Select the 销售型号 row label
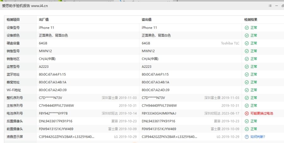Image resolution: width=284 pixels, height=143 pixels. pyautogui.click(x=13, y=51)
